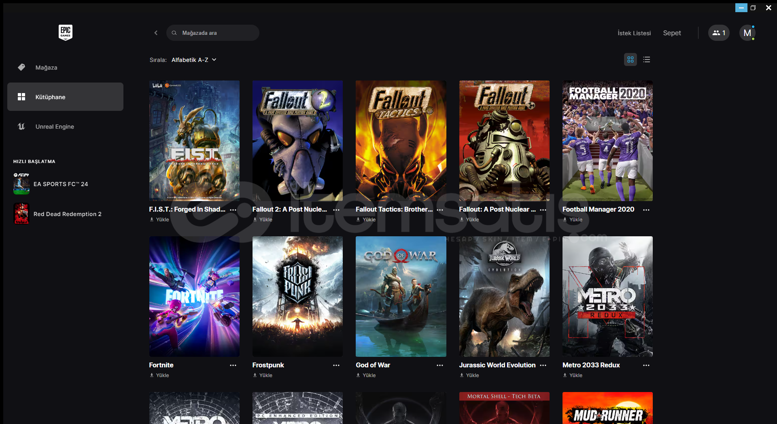Click the search magnifier icon
Screen dimensions: 777x424
click(174, 33)
